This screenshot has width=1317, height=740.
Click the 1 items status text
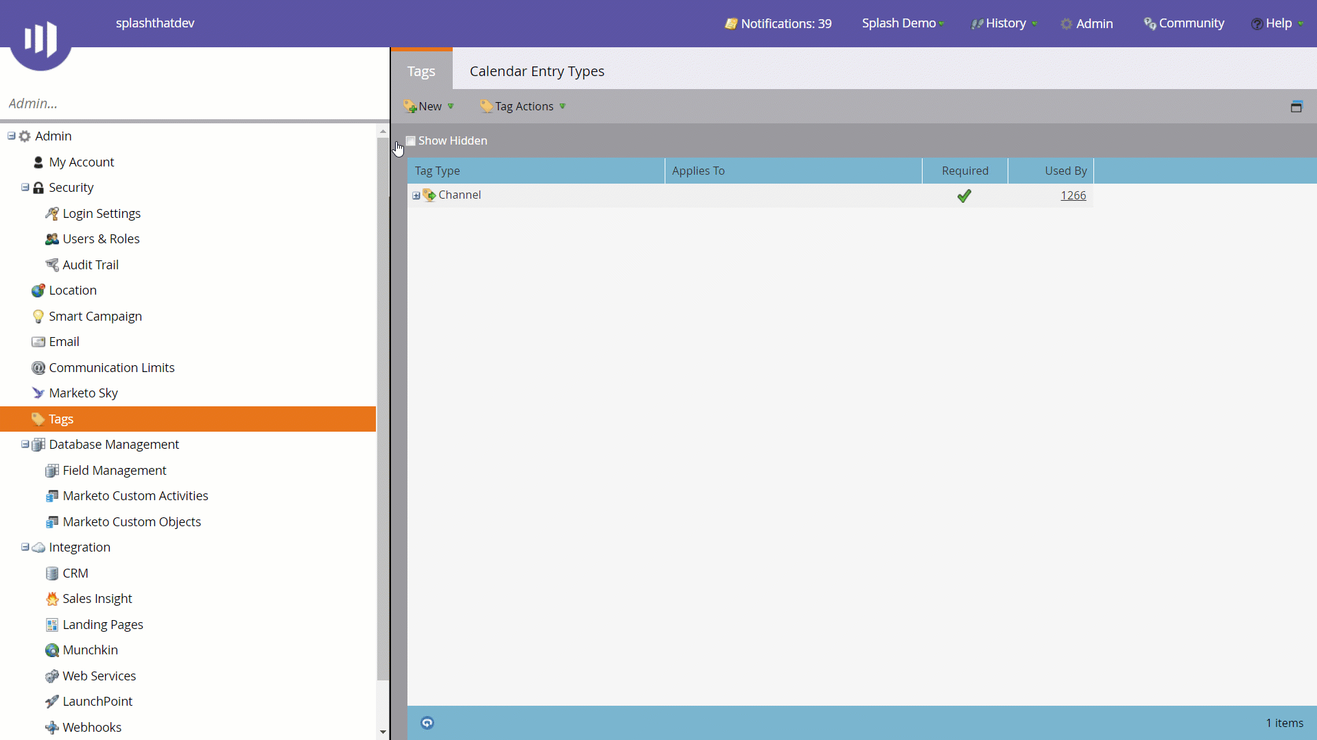(1284, 723)
